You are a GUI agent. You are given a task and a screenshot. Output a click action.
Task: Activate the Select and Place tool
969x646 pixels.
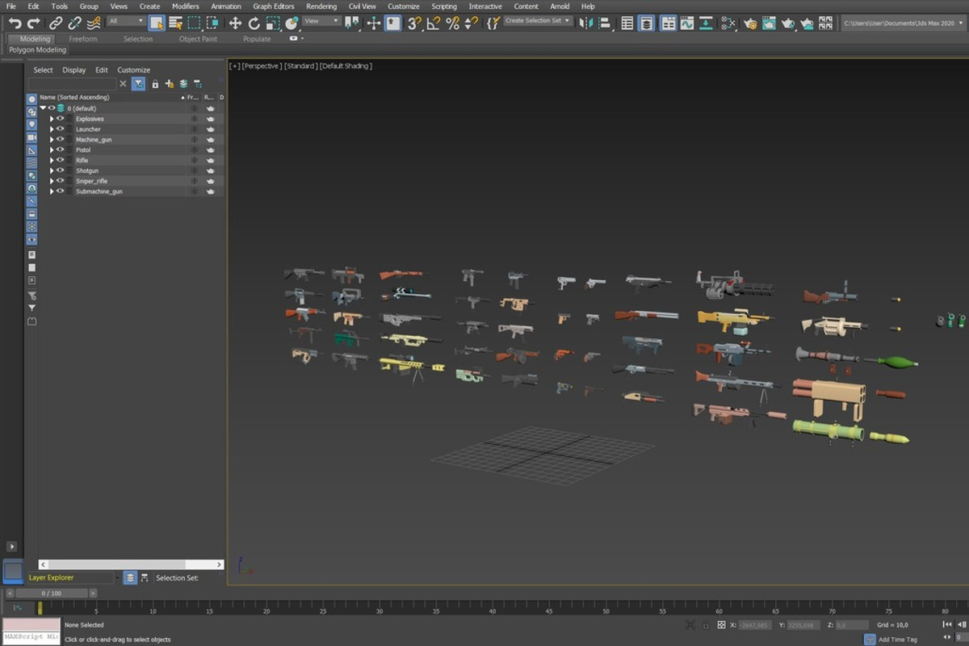292,23
